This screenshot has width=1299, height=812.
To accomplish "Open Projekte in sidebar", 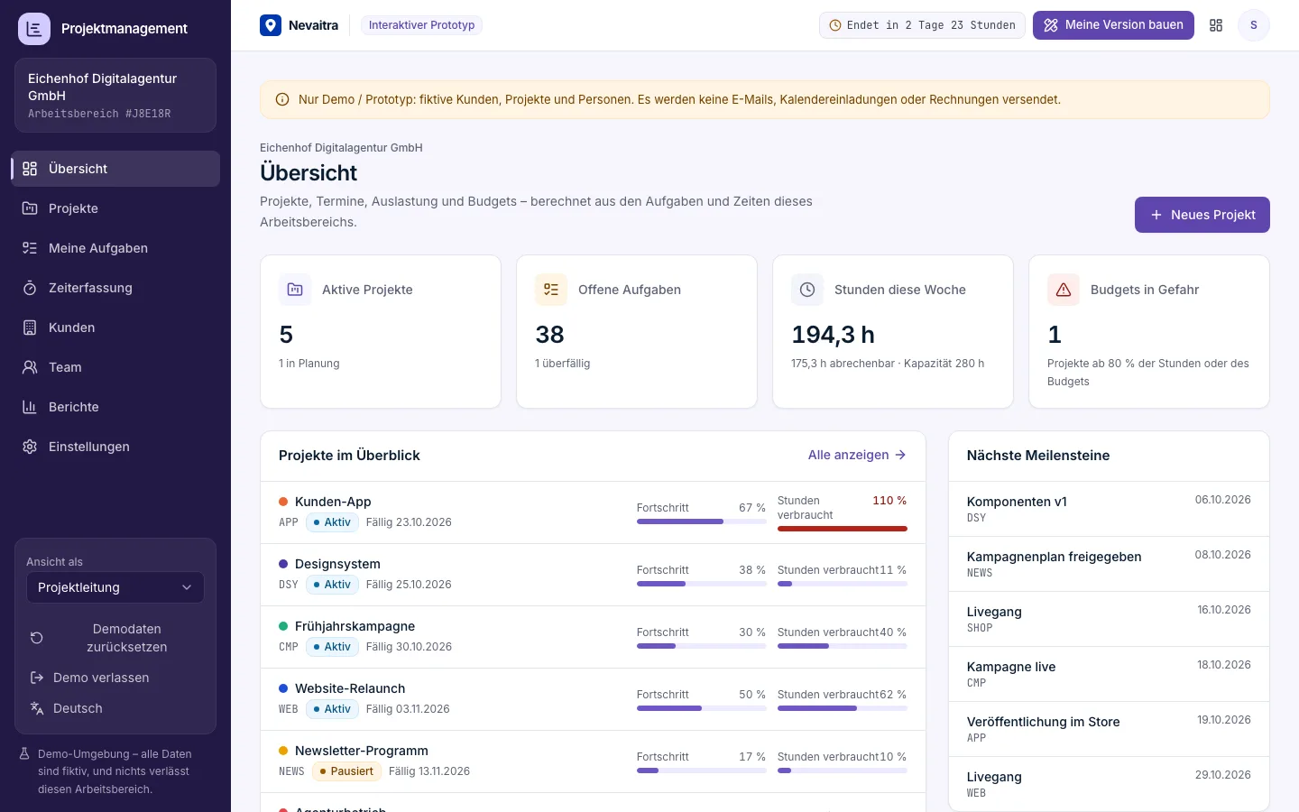I will (x=115, y=208).
